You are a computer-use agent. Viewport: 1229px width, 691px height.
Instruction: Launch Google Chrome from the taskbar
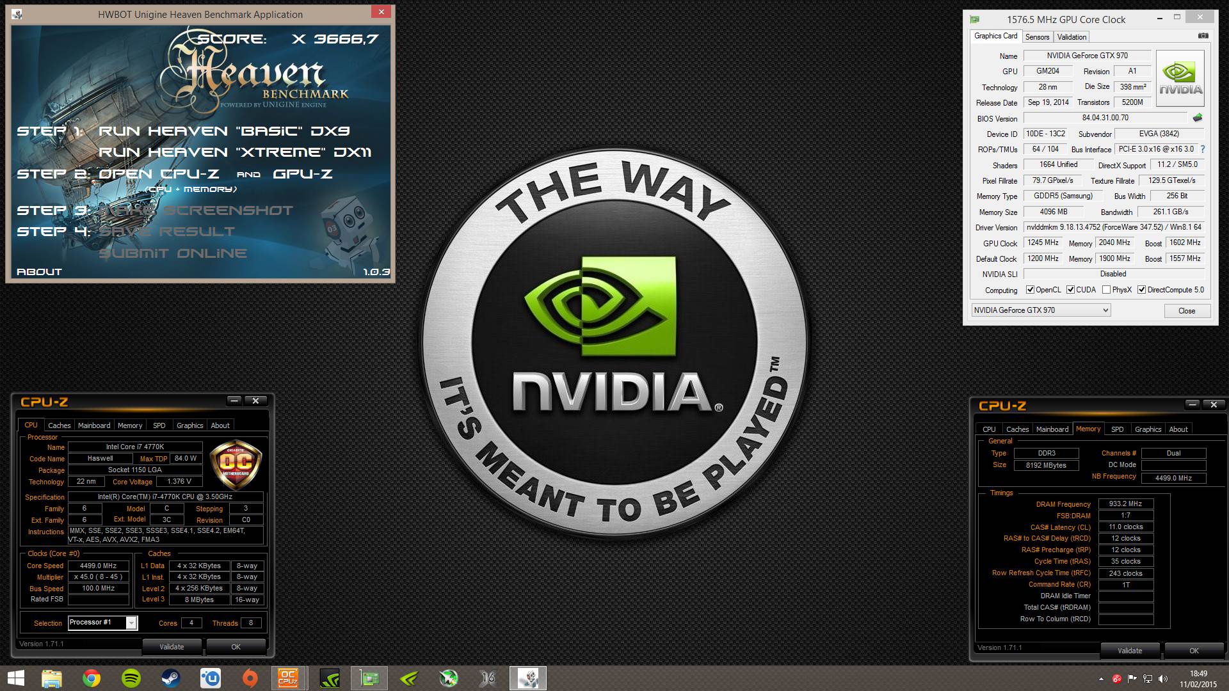click(x=92, y=678)
